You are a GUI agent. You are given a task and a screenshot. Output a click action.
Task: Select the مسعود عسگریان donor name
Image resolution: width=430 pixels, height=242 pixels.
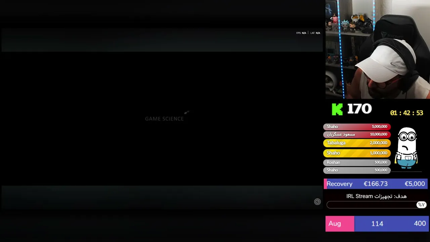(341, 134)
